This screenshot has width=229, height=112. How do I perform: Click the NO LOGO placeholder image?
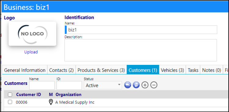pyautogui.click(x=32, y=34)
